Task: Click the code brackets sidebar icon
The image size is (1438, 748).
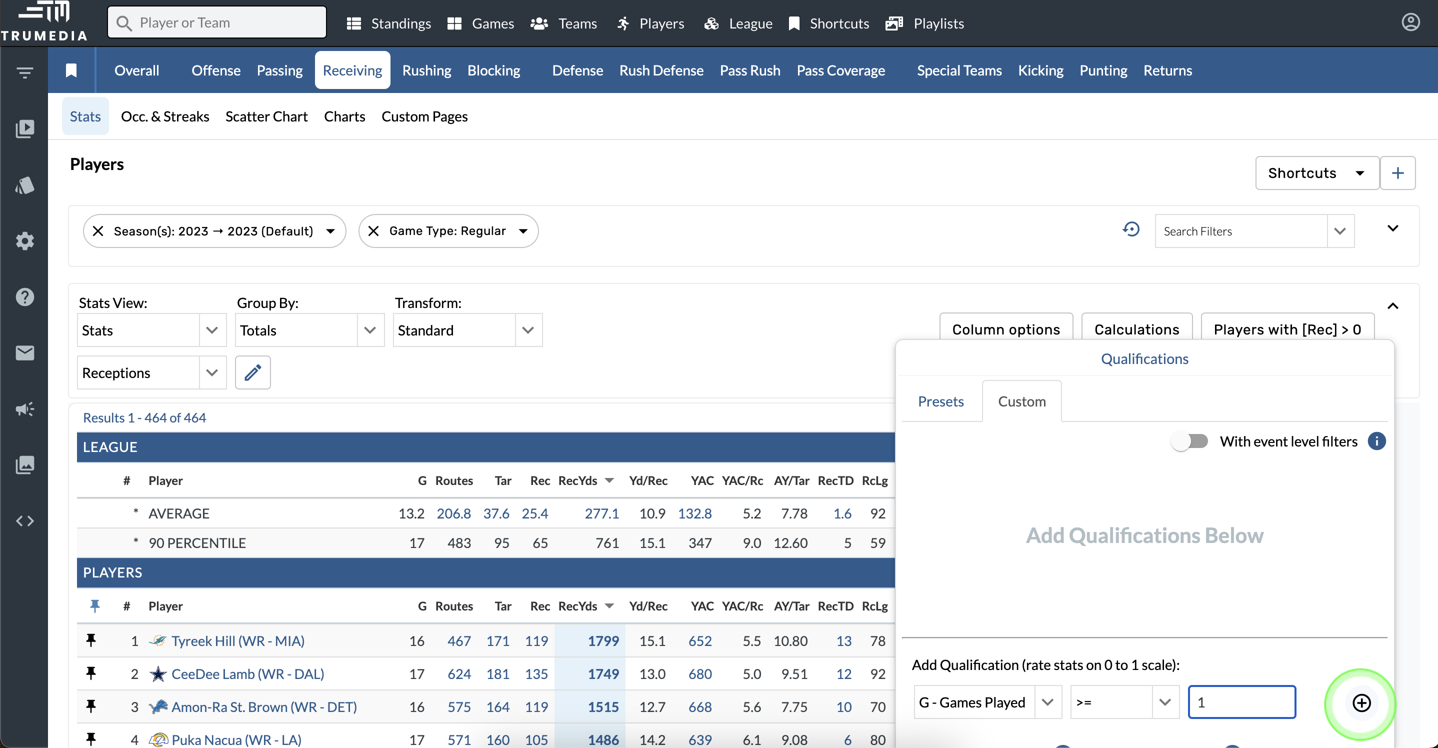Action: (24, 521)
